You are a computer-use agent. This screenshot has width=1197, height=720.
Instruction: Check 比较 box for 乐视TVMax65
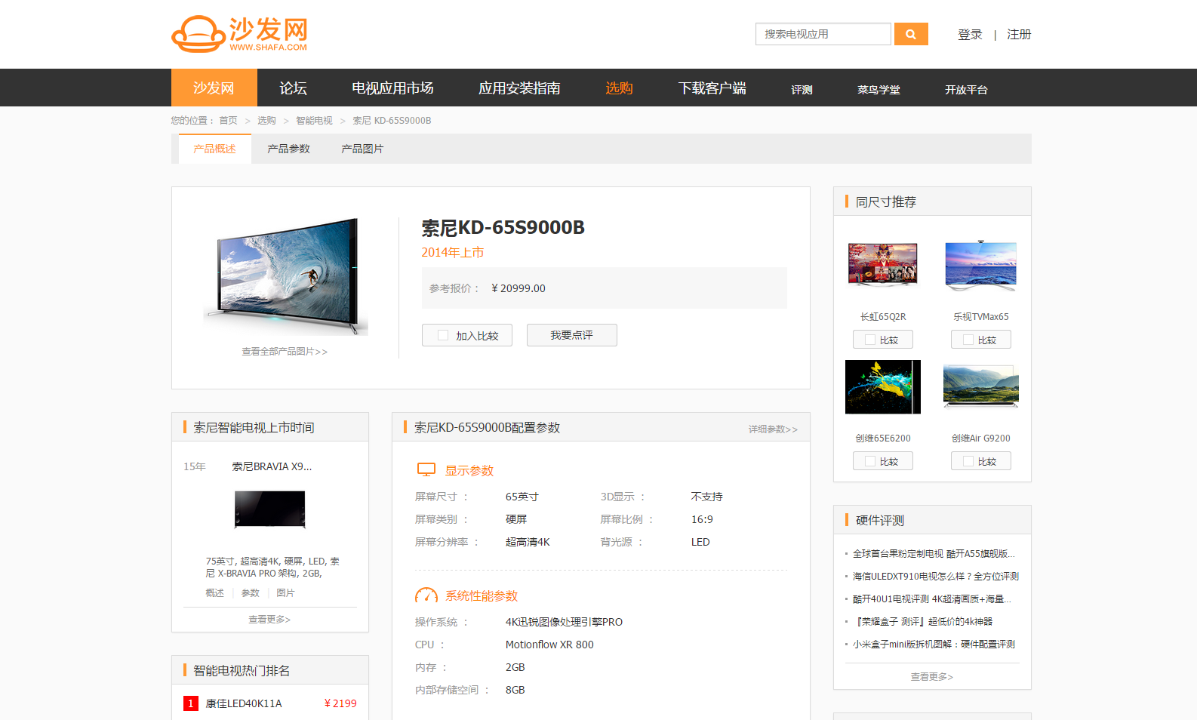coord(968,340)
